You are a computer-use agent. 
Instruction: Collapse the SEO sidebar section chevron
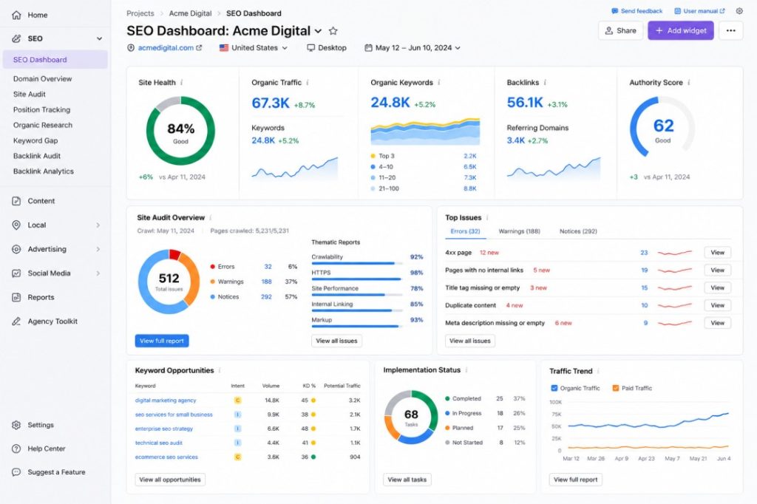[x=99, y=38]
